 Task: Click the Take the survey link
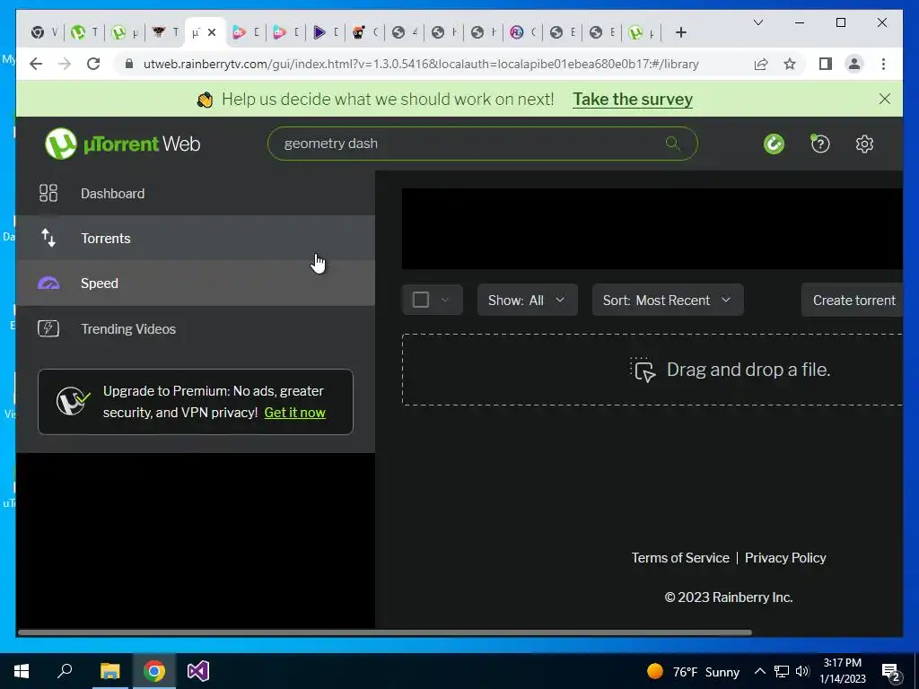point(633,99)
